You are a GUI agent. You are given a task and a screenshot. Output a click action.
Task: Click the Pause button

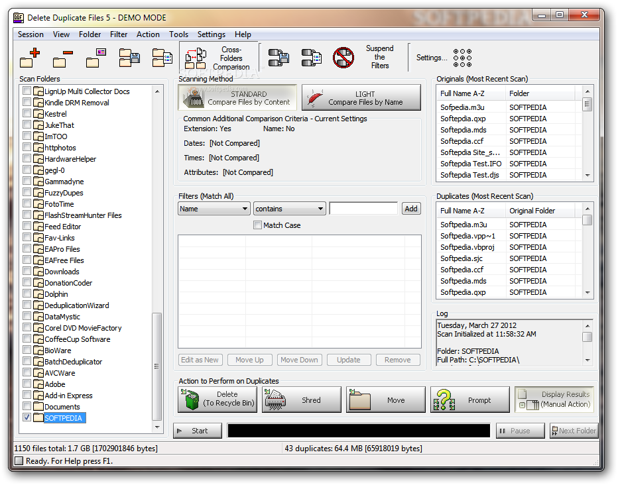521,431
